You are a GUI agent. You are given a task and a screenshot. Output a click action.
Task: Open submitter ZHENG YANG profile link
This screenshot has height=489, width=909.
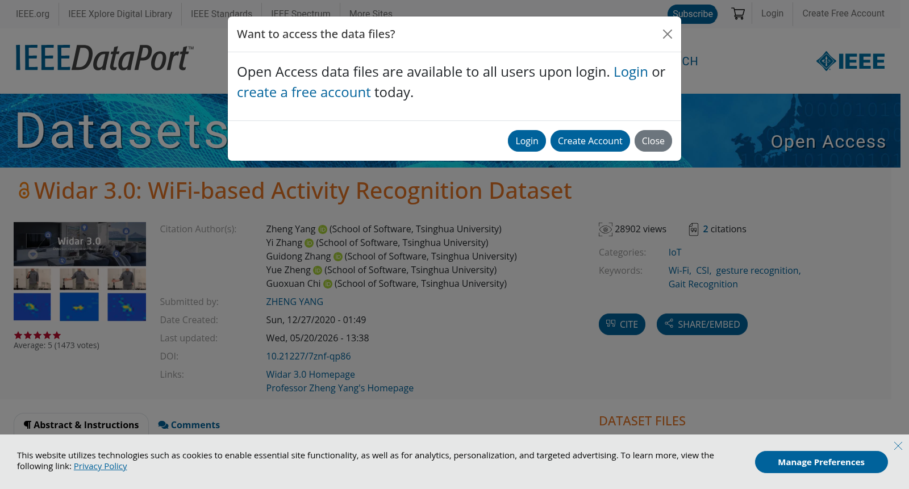(294, 302)
